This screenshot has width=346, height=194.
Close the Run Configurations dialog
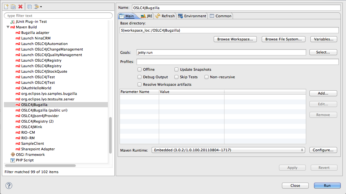295,186
